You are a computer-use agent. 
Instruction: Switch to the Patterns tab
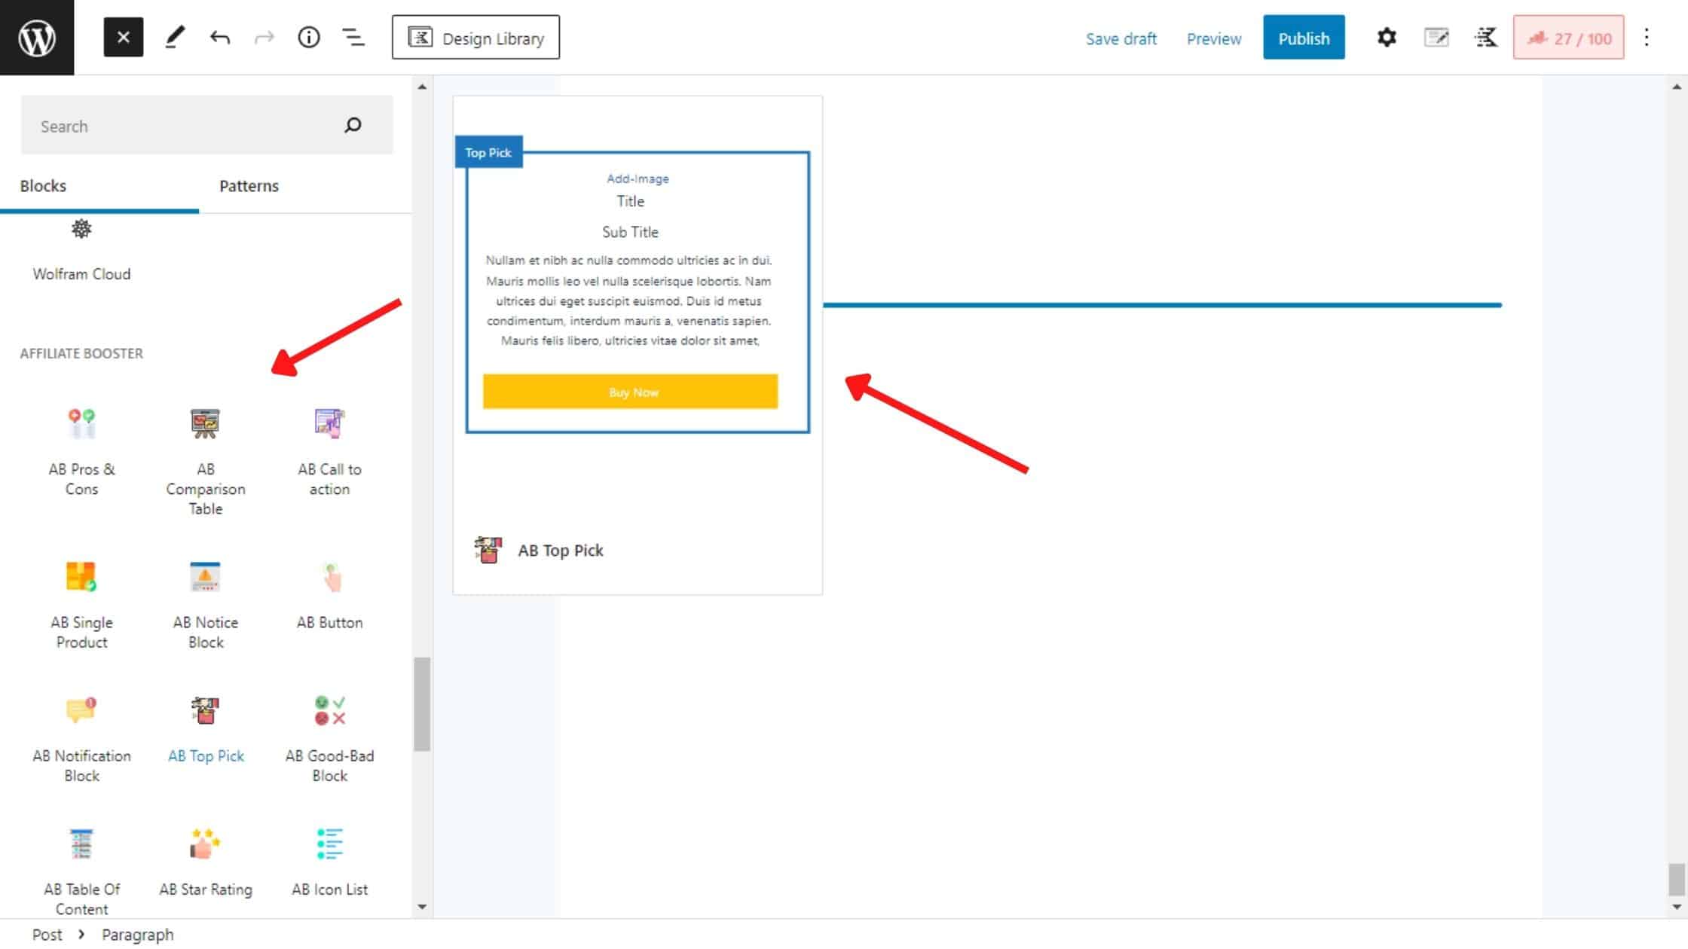249,186
